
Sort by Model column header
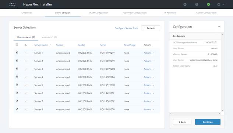(x=82, y=45)
